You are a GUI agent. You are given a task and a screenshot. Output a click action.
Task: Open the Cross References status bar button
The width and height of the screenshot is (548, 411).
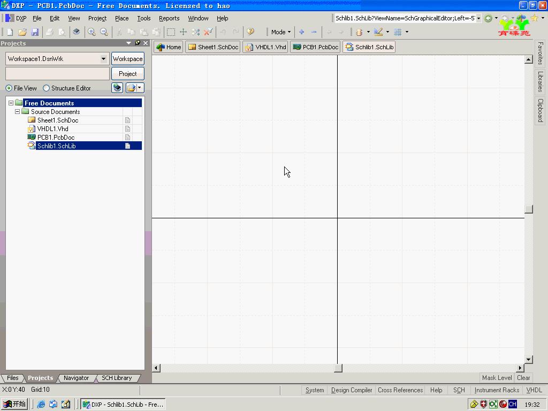point(400,390)
